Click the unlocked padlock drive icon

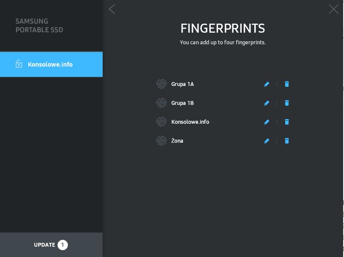(19, 64)
